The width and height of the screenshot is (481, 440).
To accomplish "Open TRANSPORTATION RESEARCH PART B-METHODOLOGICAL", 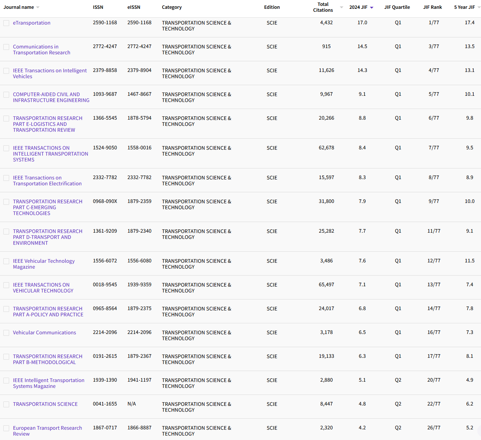I will (x=47, y=359).
